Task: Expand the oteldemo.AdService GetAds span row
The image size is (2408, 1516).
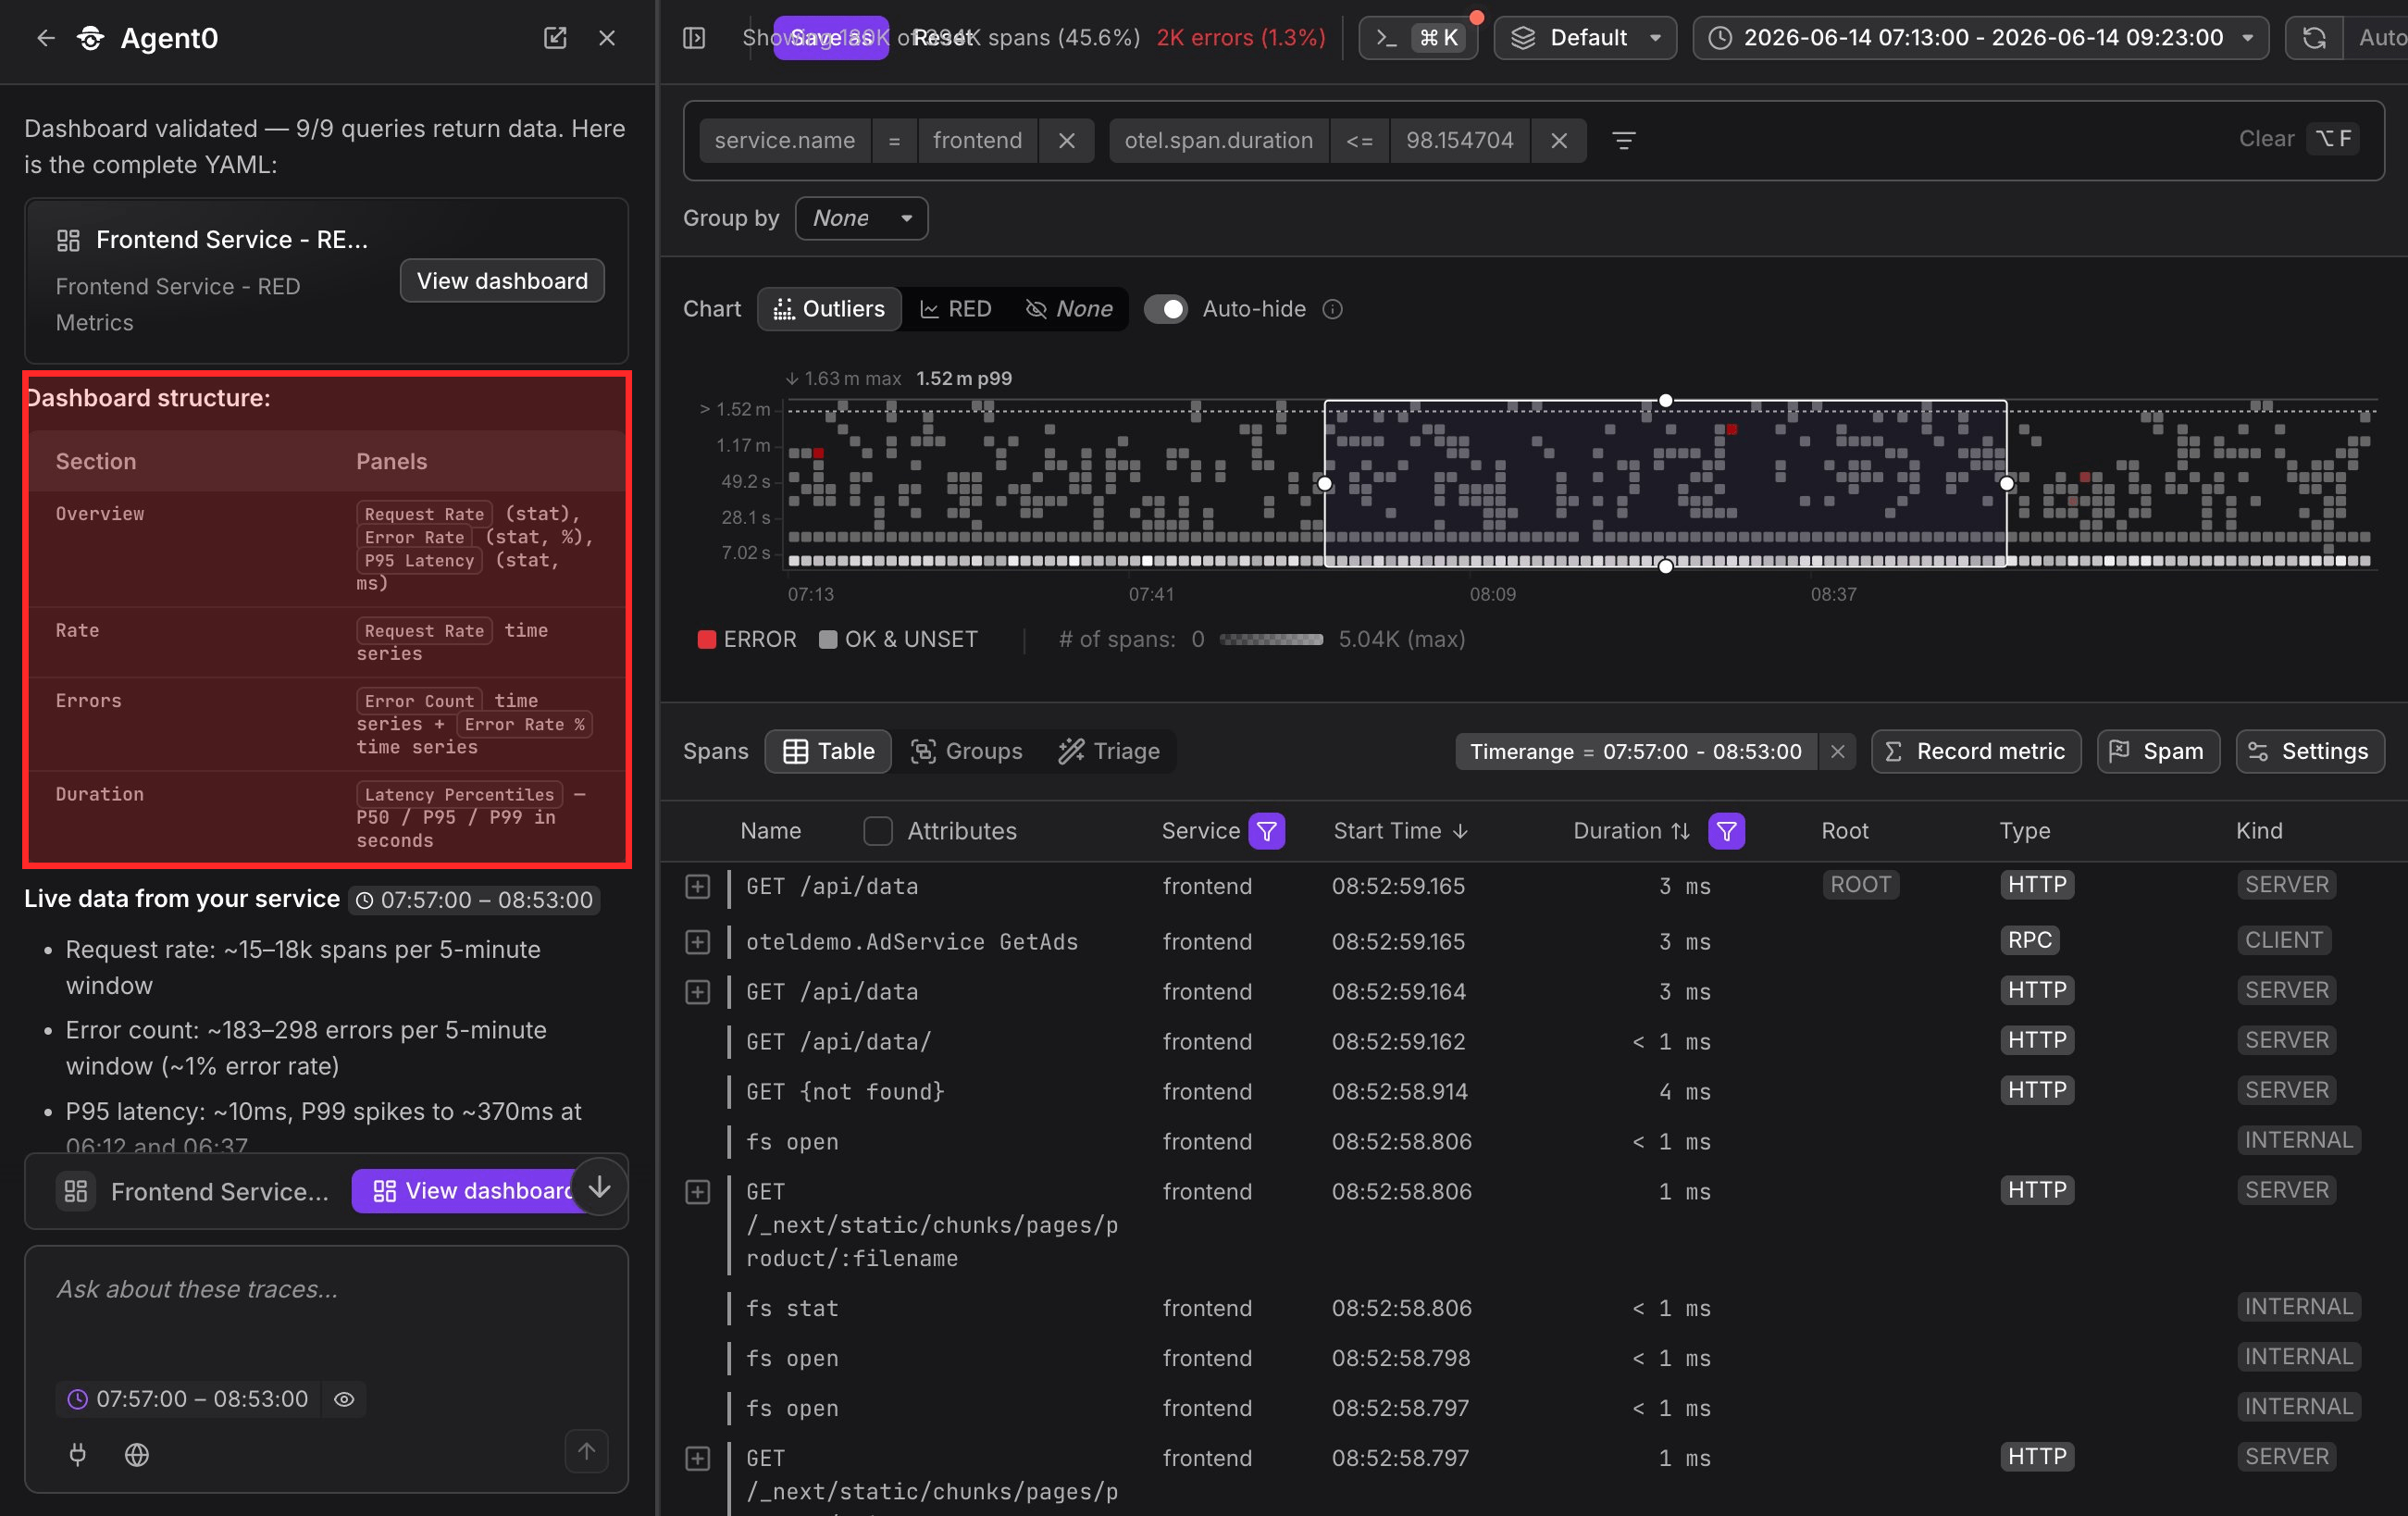Action: click(x=698, y=942)
